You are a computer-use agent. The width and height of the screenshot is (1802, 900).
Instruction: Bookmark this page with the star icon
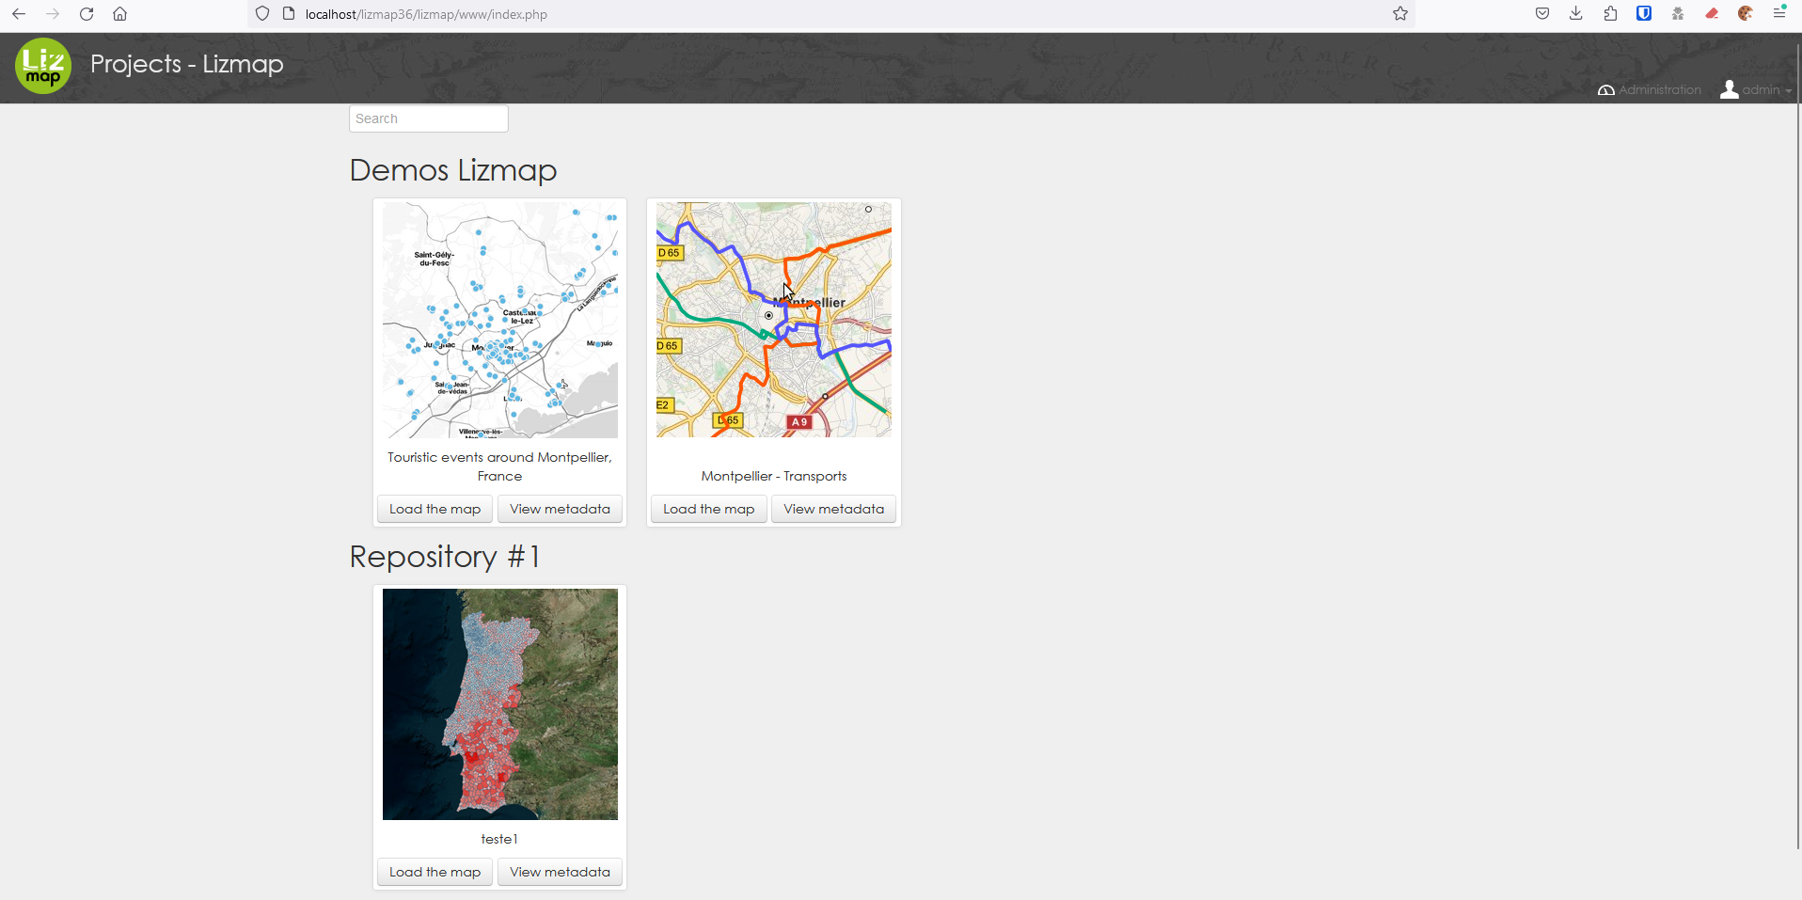click(x=1399, y=14)
